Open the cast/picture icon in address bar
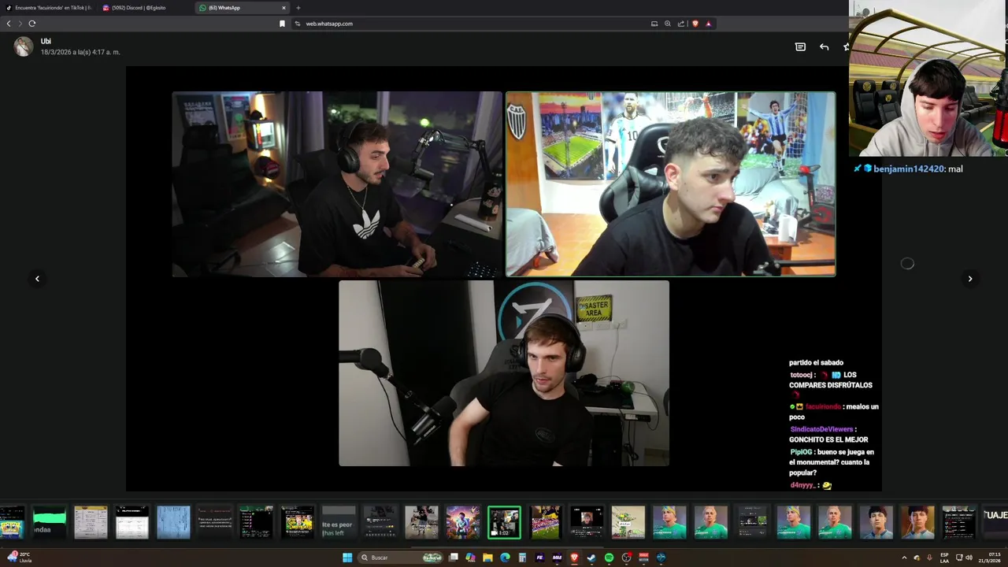1008x567 pixels. pyautogui.click(x=654, y=24)
